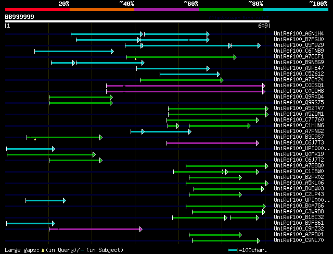
Task: Click the yellow large-gap marker under B3D9S7 bar
Action: tap(35, 139)
